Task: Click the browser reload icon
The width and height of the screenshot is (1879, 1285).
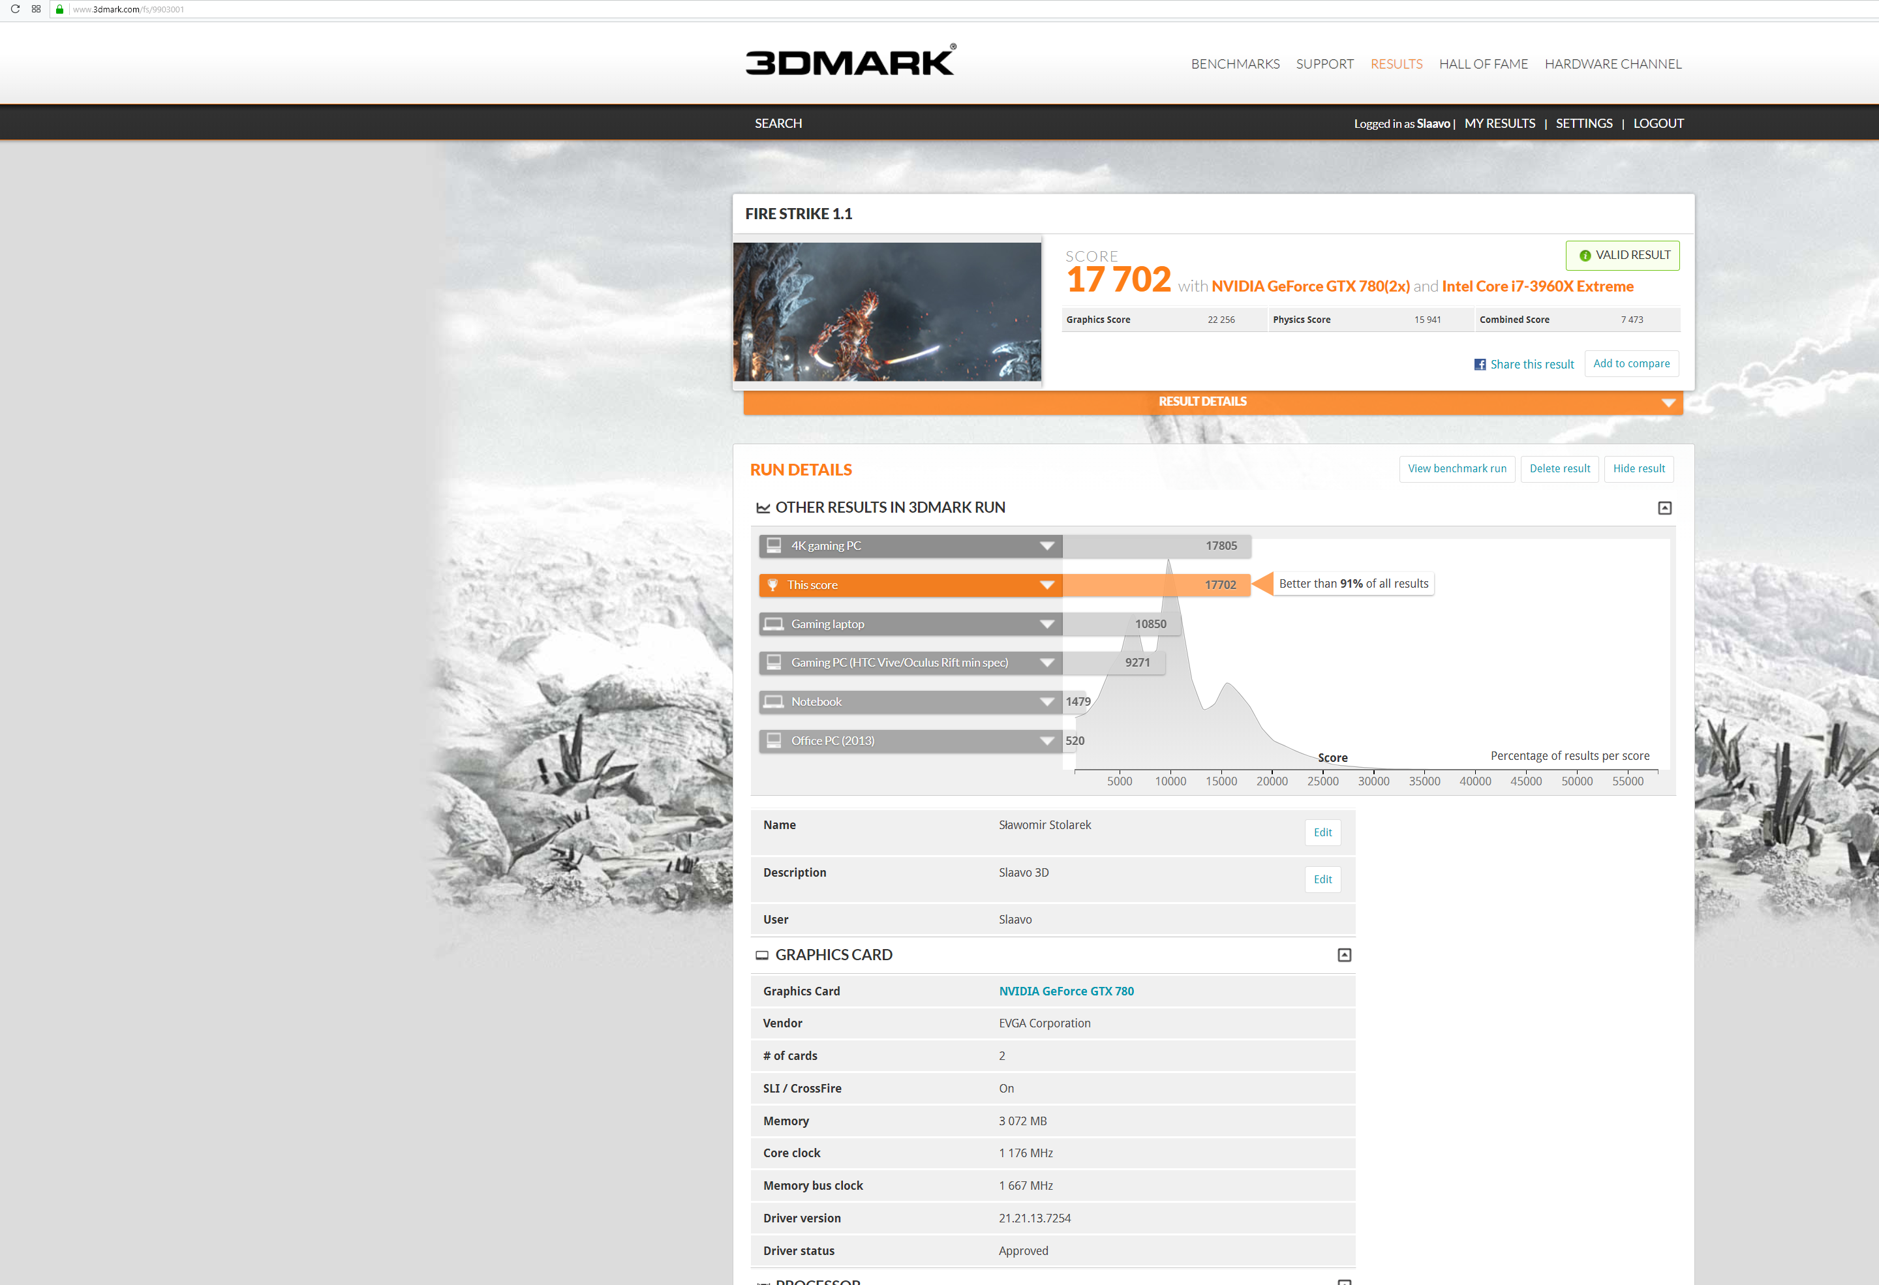Action: click(x=14, y=9)
